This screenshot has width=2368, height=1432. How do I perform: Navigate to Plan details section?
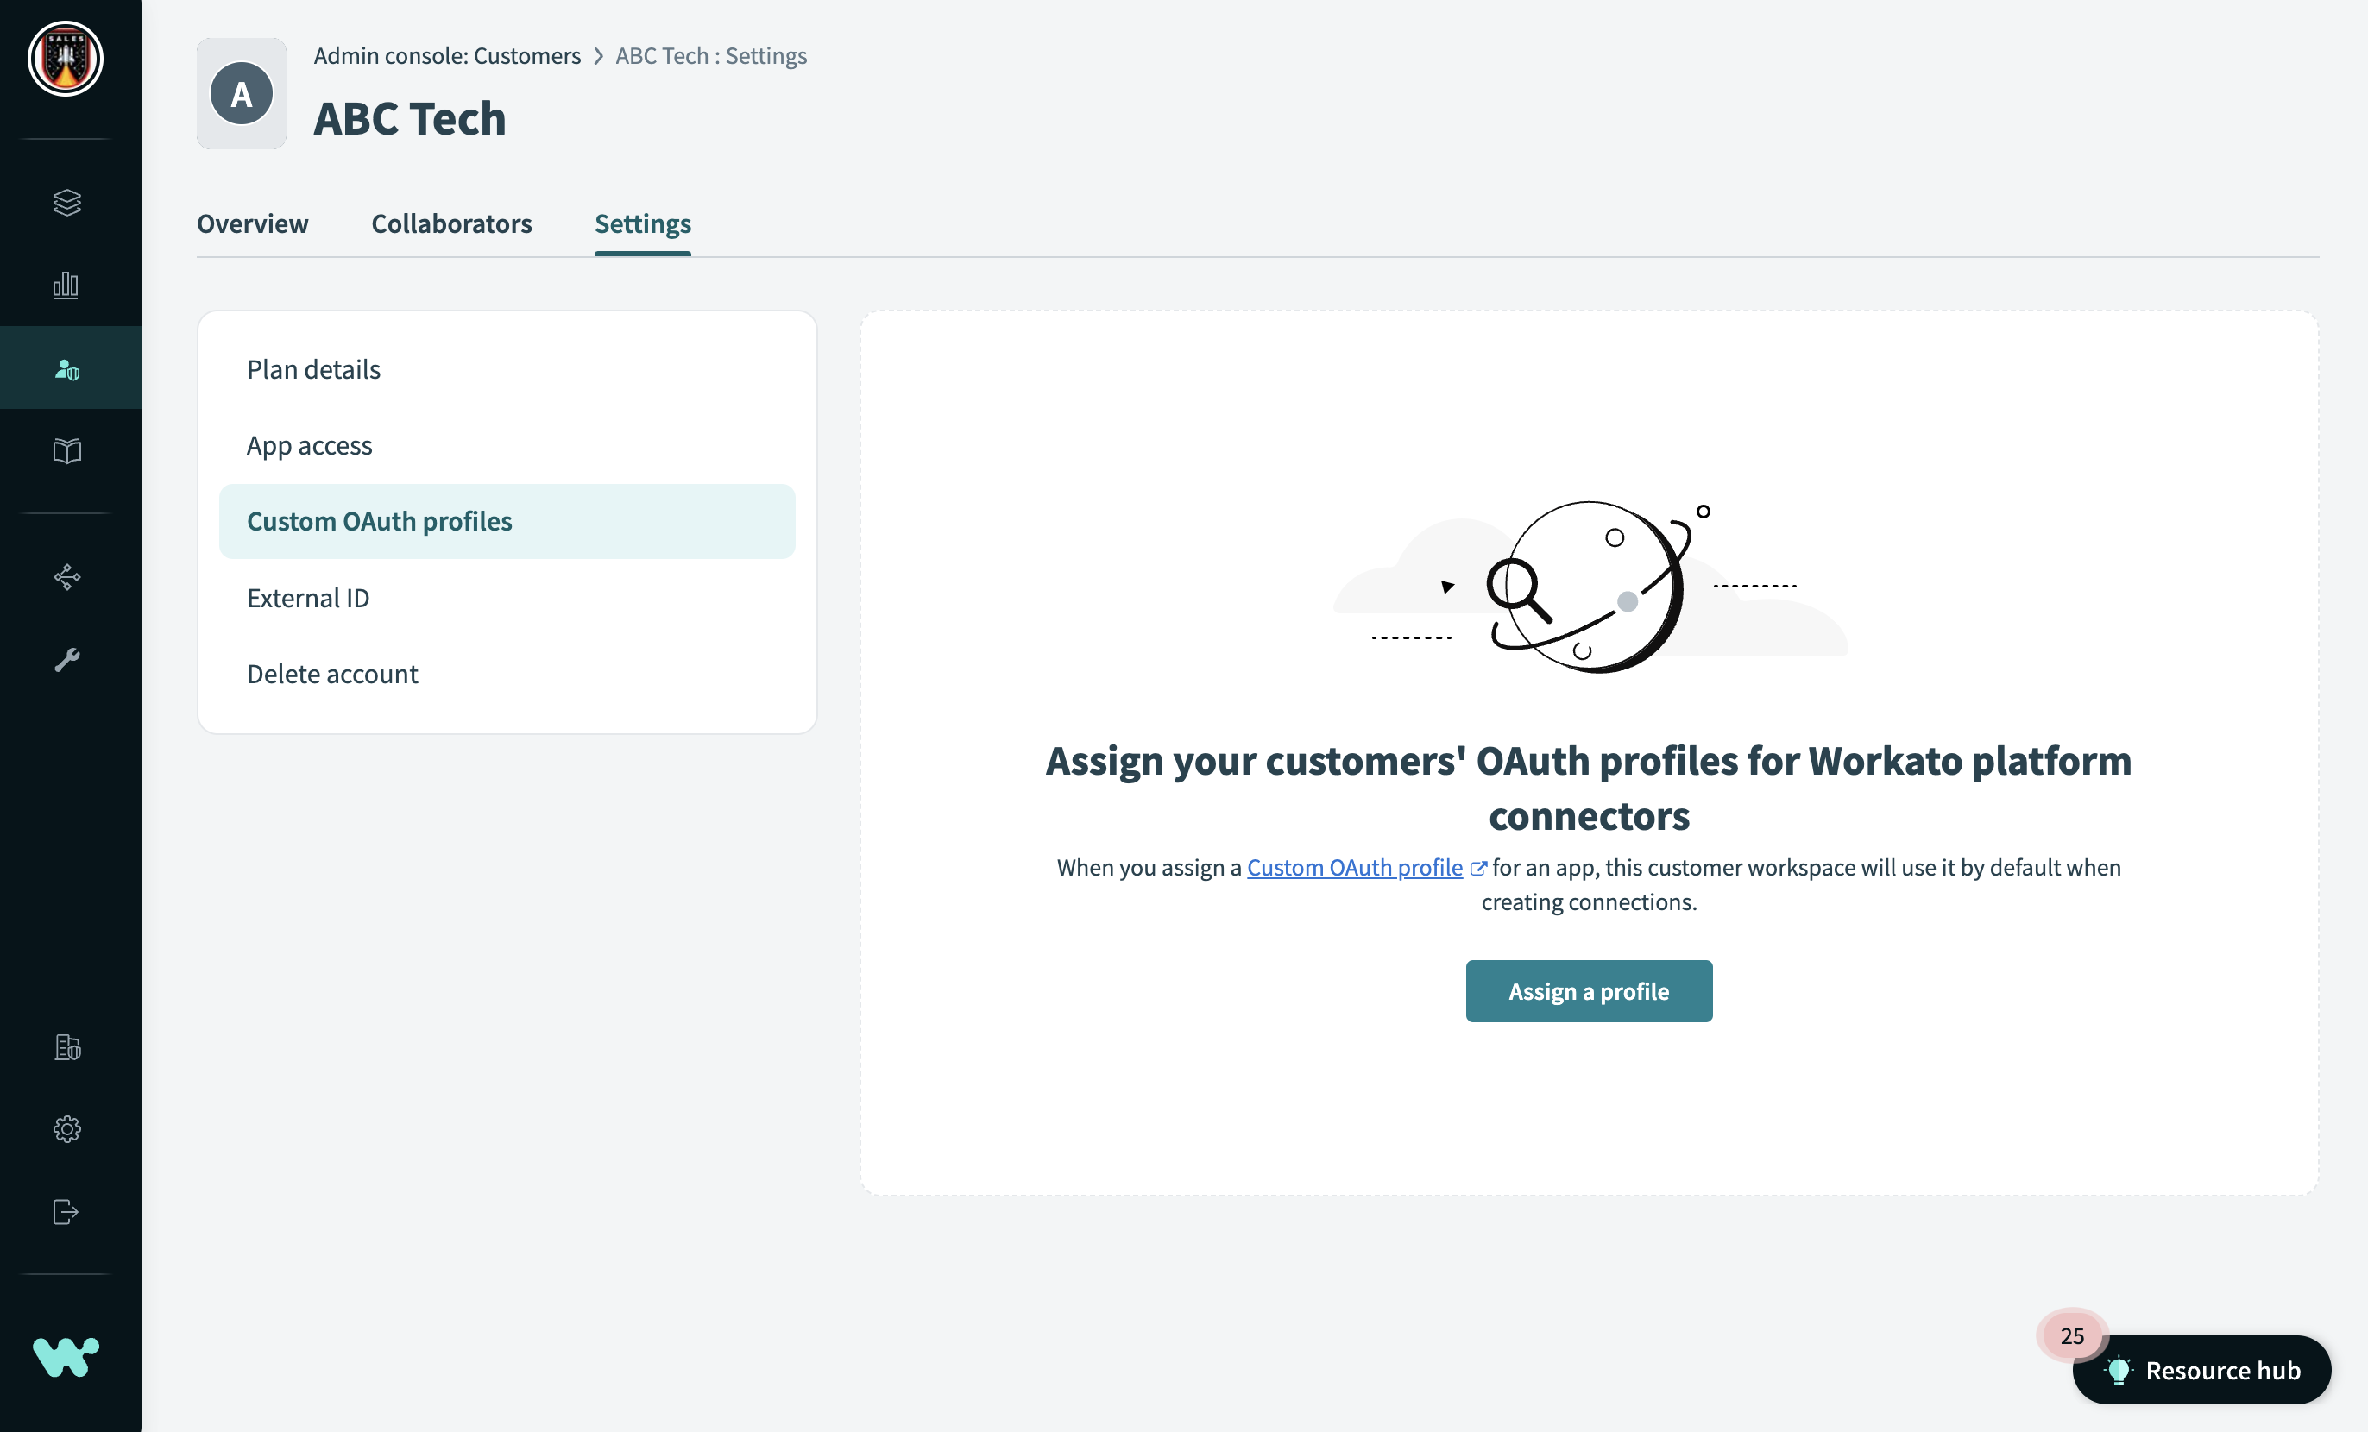(x=313, y=367)
